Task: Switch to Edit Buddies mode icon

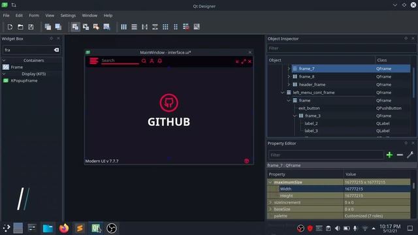Action: pos(96,27)
